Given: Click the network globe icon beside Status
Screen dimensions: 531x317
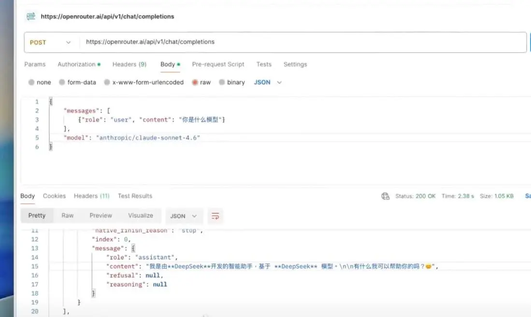Looking at the screenshot, I should tap(386, 196).
